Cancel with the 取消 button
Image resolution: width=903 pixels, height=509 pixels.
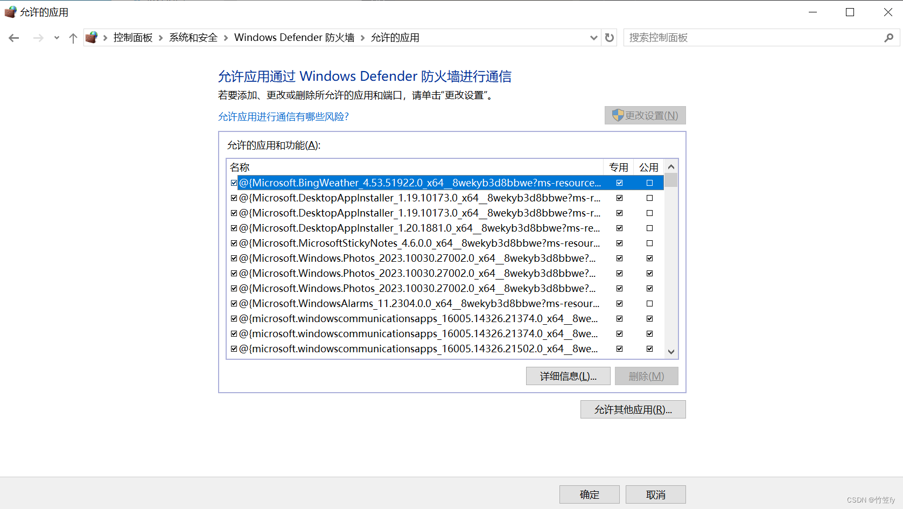click(656, 494)
